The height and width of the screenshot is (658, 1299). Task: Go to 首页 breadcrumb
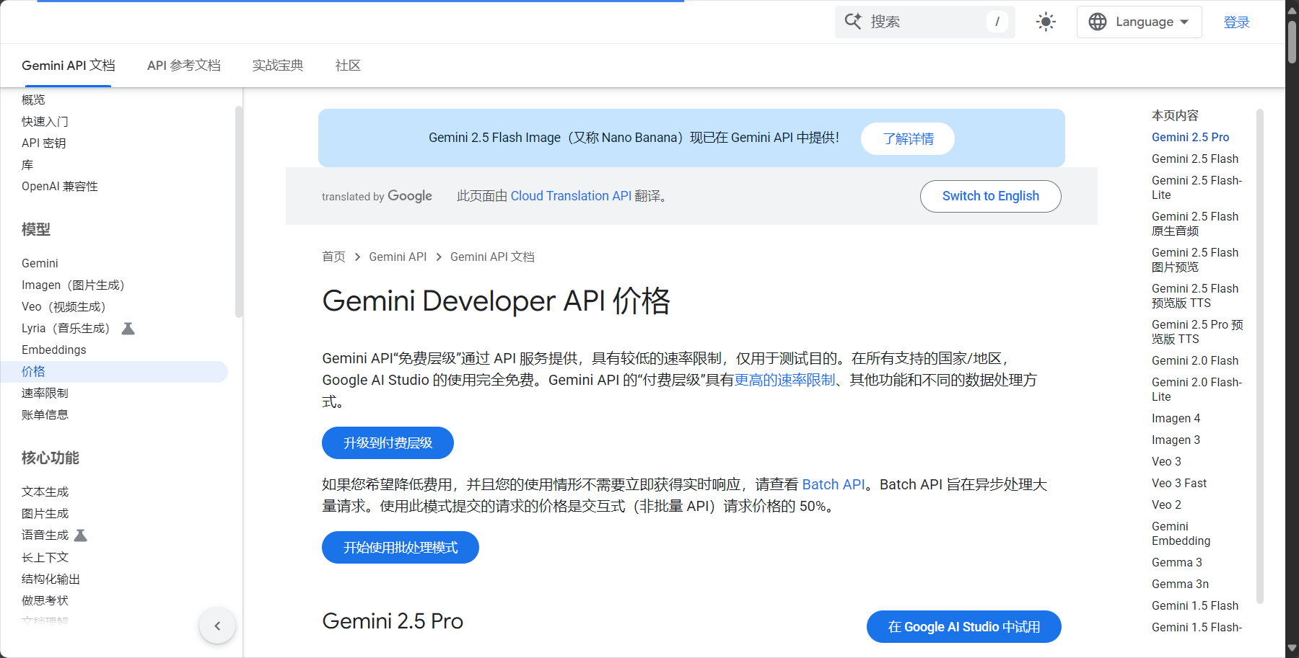point(333,257)
